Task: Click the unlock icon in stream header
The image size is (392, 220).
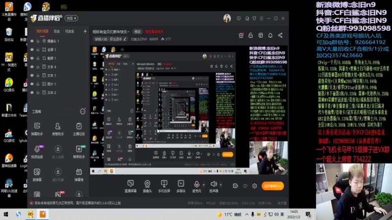Action: click(250, 35)
